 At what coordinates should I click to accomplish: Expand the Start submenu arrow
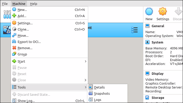pyautogui.click(x=86, y=61)
